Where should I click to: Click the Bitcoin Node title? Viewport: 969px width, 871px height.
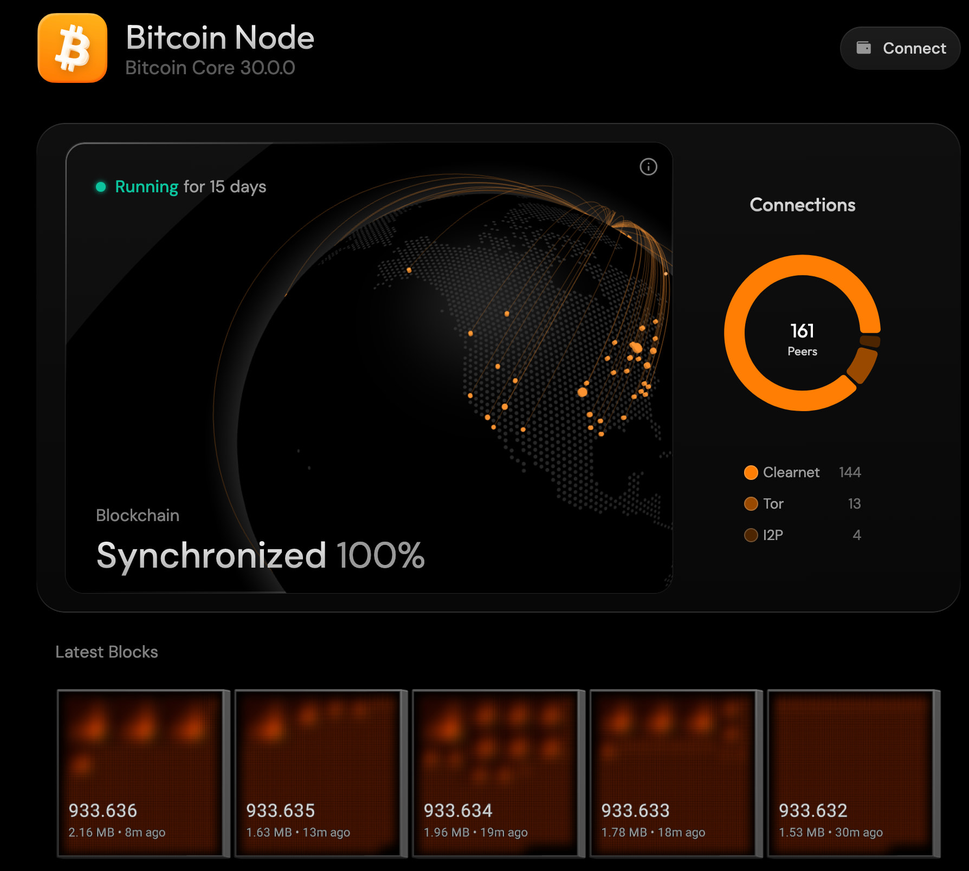(x=219, y=38)
